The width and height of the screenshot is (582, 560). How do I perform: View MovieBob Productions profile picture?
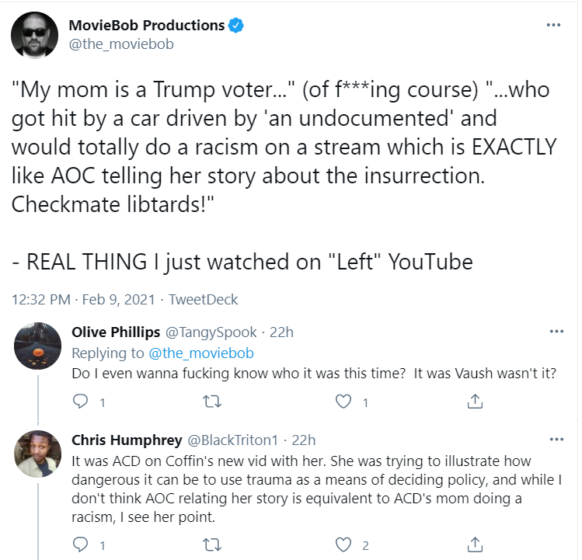(x=34, y=35)
